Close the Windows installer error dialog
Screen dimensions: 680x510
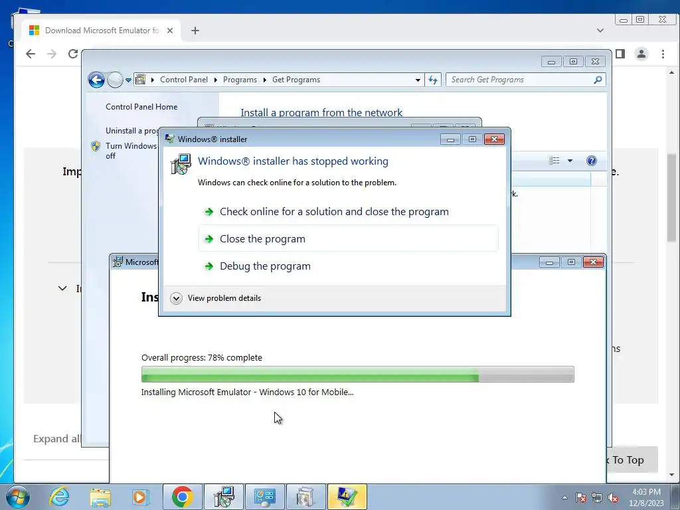(494, 139)
